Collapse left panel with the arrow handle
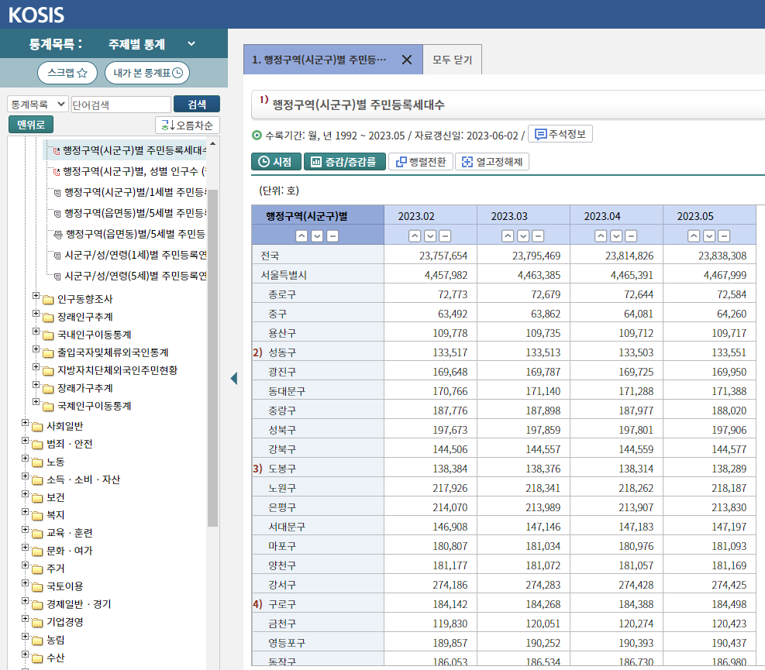The width and height of the screenshot is (765, 670). [234, 379]
